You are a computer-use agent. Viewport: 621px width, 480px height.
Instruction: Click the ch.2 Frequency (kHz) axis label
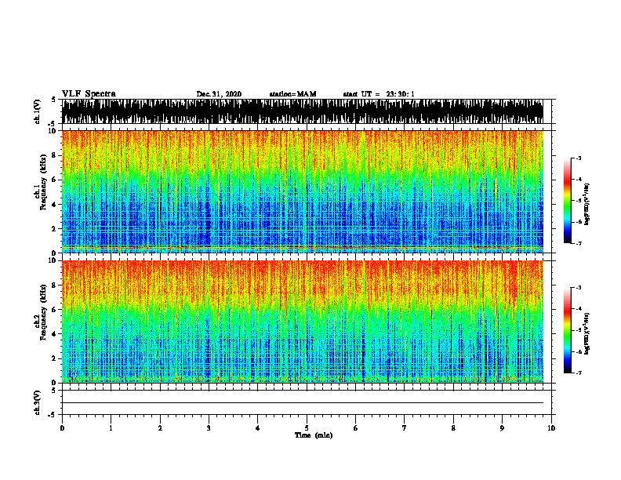[41, 312]
